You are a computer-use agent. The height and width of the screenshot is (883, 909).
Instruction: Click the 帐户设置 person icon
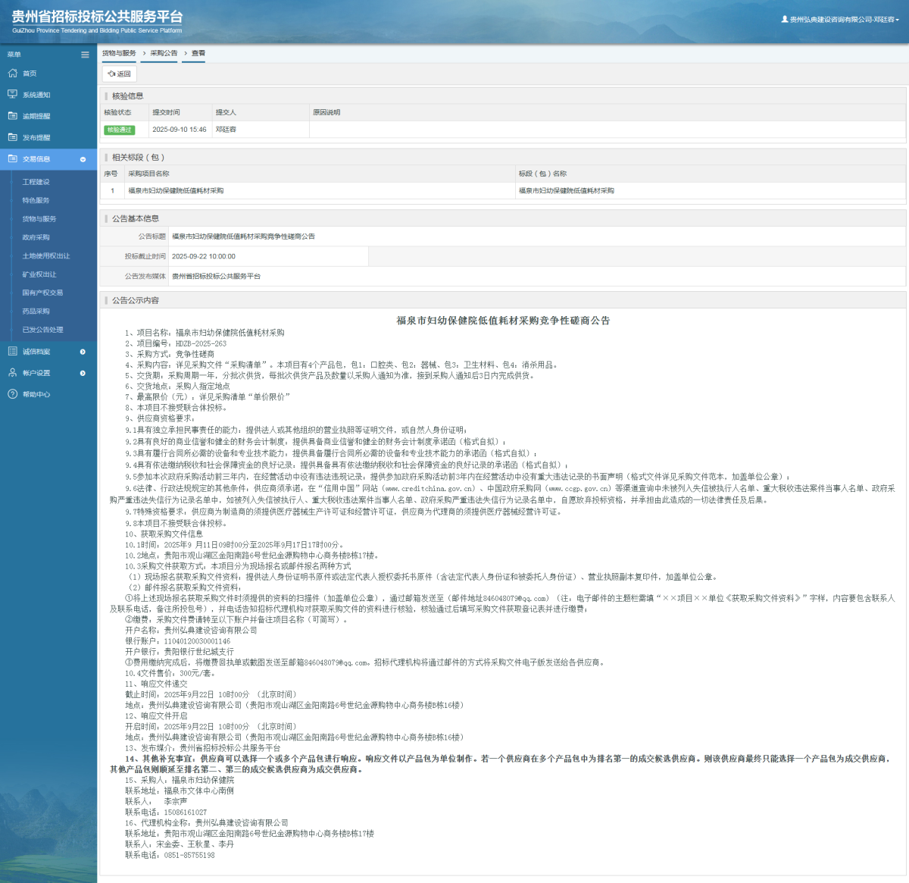tap(12, 373)
